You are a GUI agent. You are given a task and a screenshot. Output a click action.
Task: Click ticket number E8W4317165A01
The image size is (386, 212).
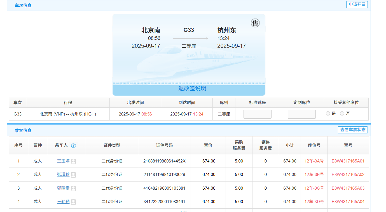tap(348, 161)
